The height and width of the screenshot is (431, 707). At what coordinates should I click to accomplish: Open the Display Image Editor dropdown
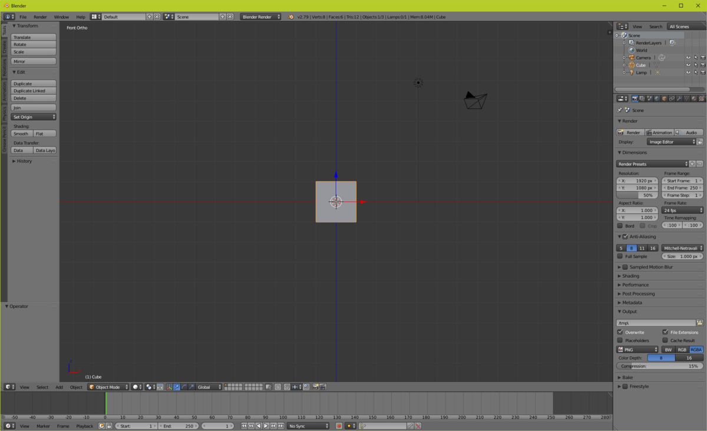click(x=672, y=142)
